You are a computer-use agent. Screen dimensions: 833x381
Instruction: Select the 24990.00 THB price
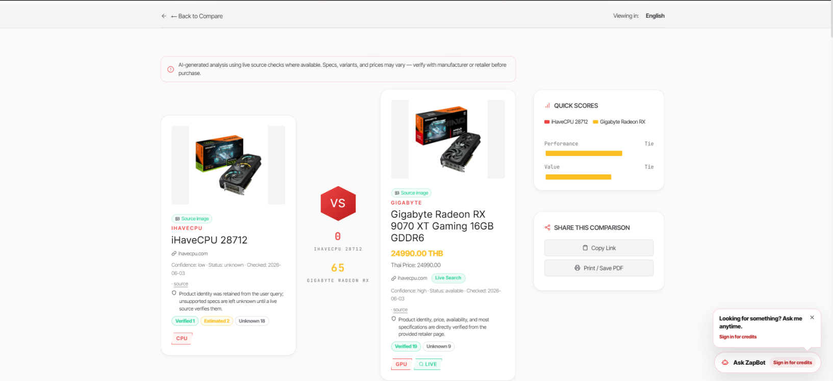[x=417, y=253]
